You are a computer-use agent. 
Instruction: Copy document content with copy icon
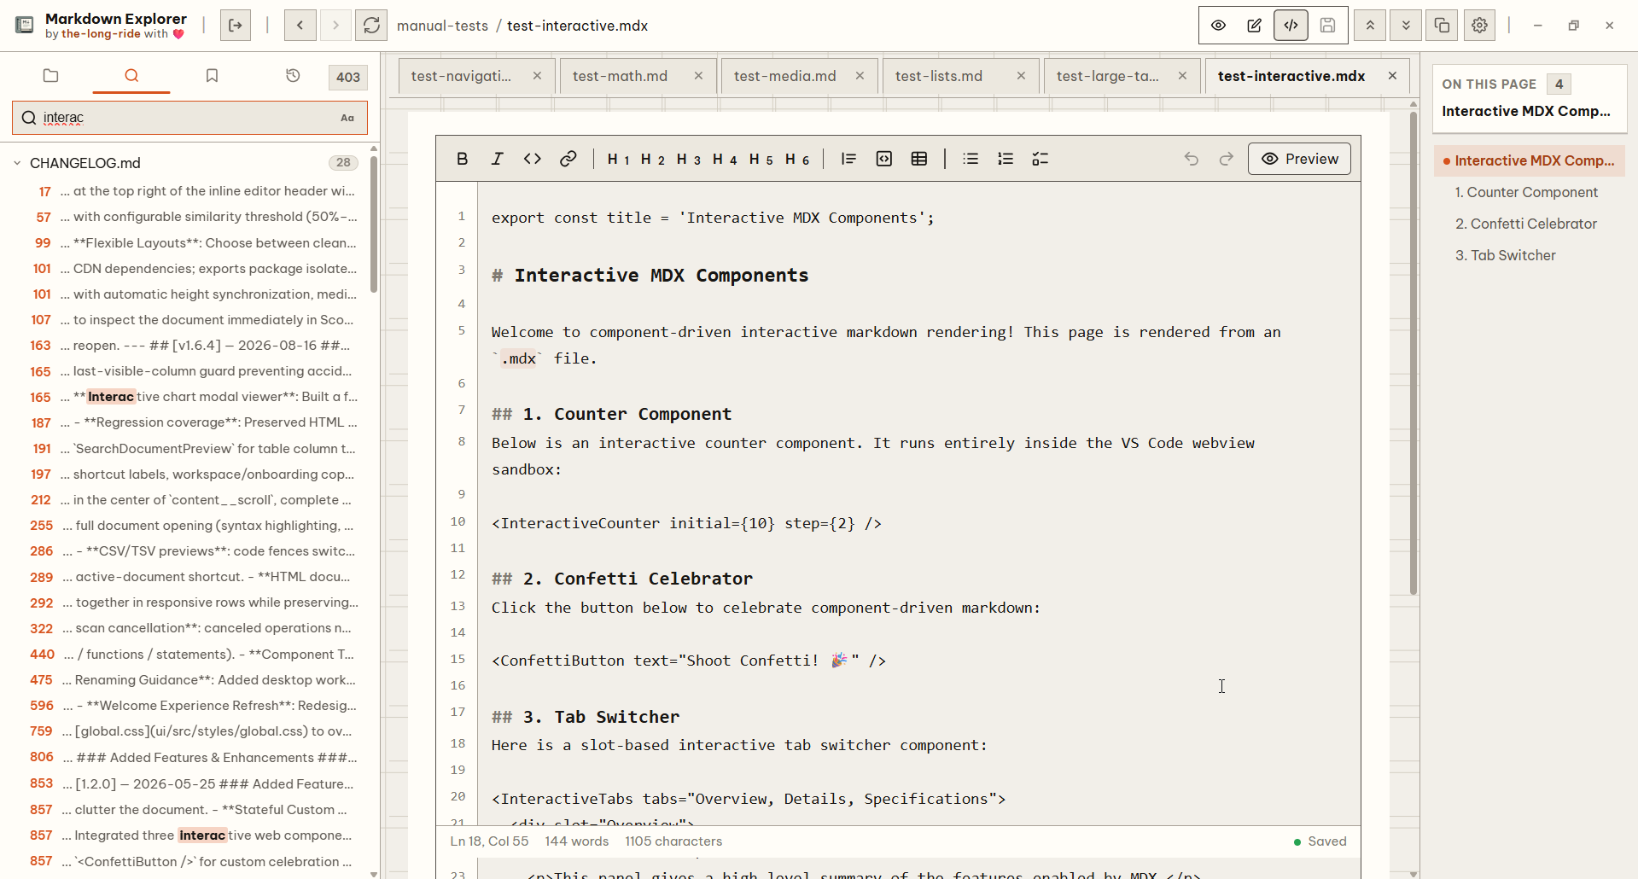point(1442,26)
